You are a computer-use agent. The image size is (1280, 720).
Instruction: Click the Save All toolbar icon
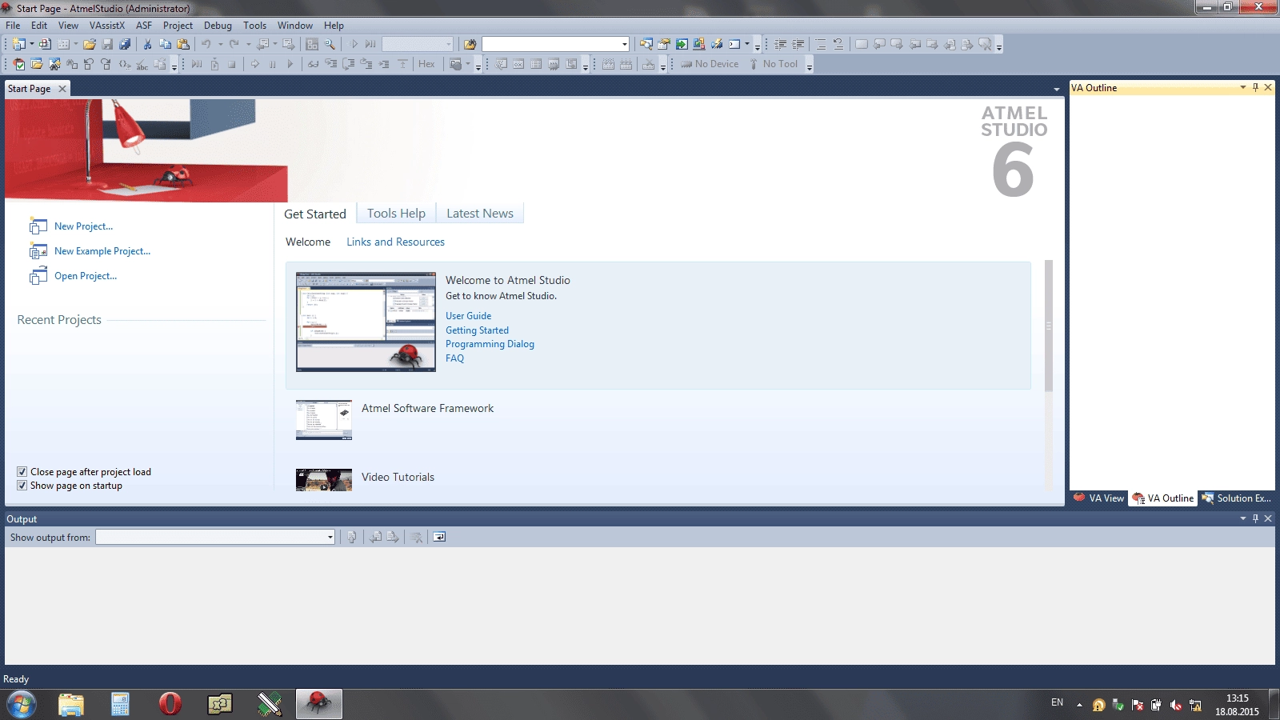(125, 44)
